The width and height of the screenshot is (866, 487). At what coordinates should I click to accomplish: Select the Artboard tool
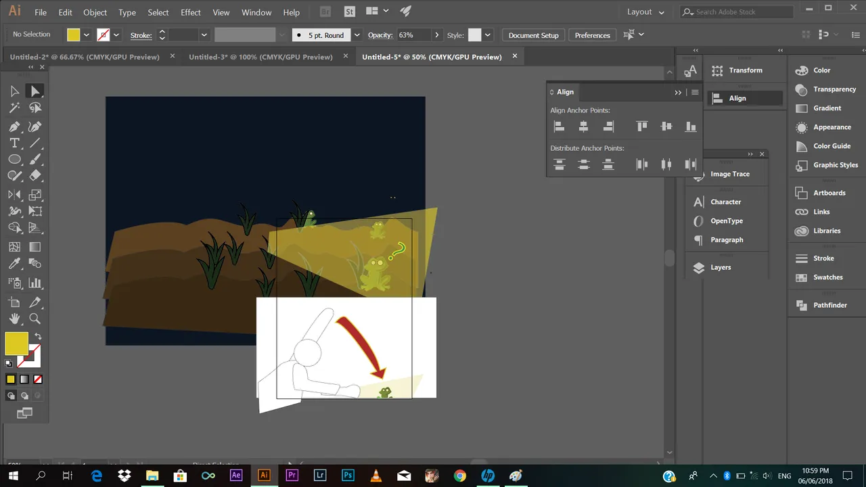(14, 302)
